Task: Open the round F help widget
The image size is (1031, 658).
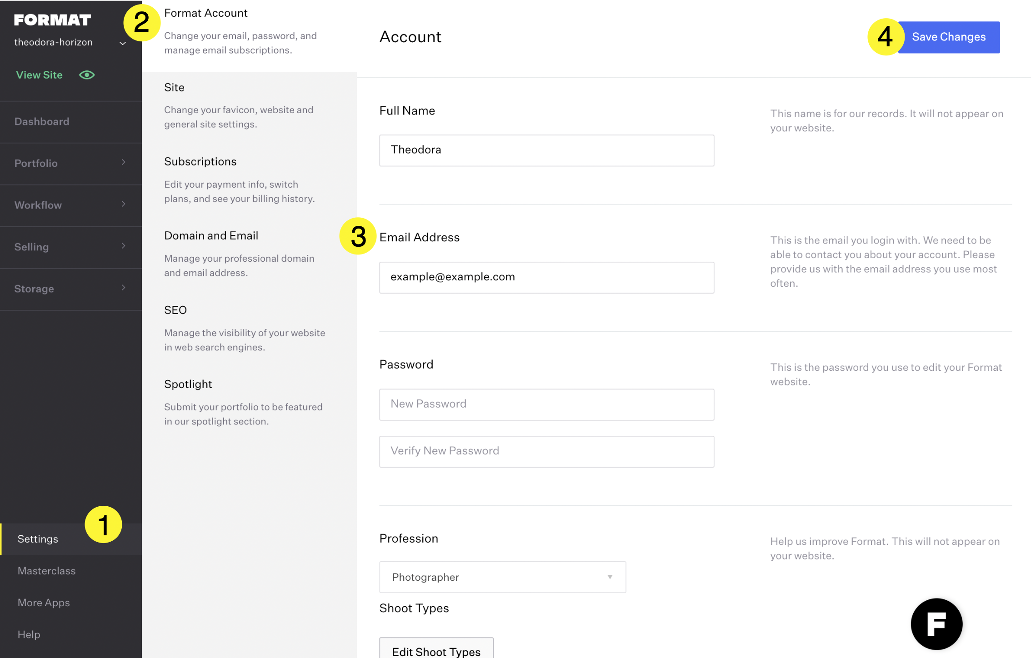Action: tap(936, 623)
